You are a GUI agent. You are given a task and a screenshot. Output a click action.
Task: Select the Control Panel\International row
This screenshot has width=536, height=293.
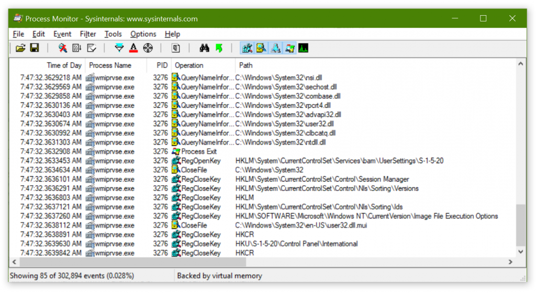pos(262,243)
